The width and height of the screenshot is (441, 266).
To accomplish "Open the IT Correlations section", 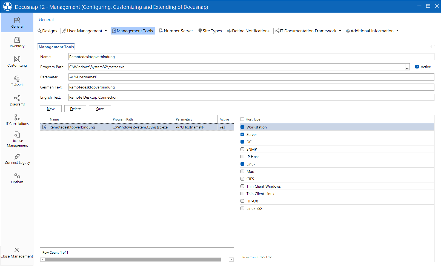I will coord(17,120).
